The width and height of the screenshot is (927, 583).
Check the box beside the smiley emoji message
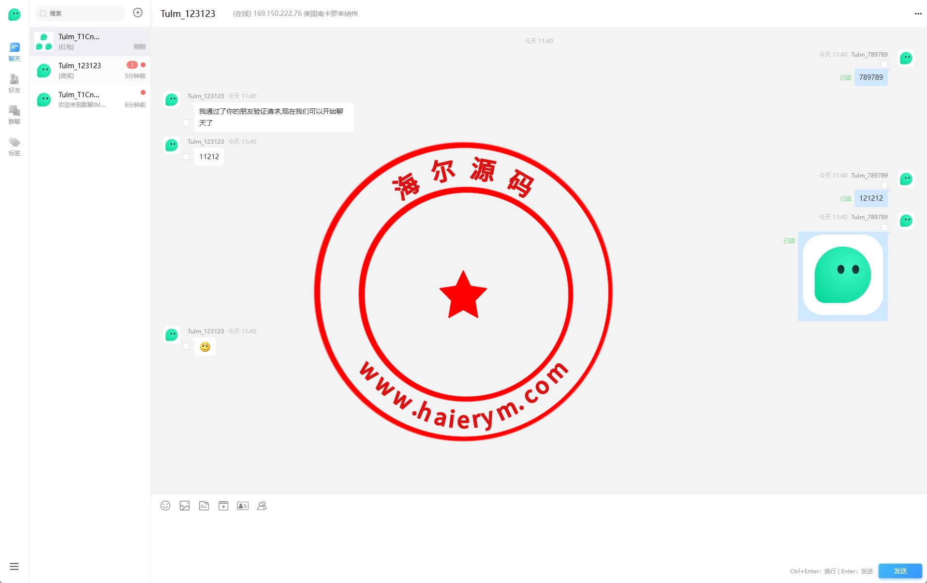186,346
